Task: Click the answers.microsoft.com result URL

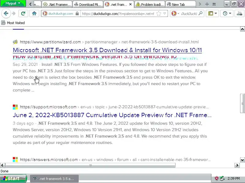Action: [49, 160]
